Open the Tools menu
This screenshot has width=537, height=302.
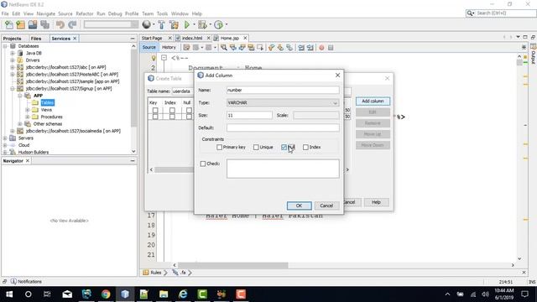(x=162, y=13)
